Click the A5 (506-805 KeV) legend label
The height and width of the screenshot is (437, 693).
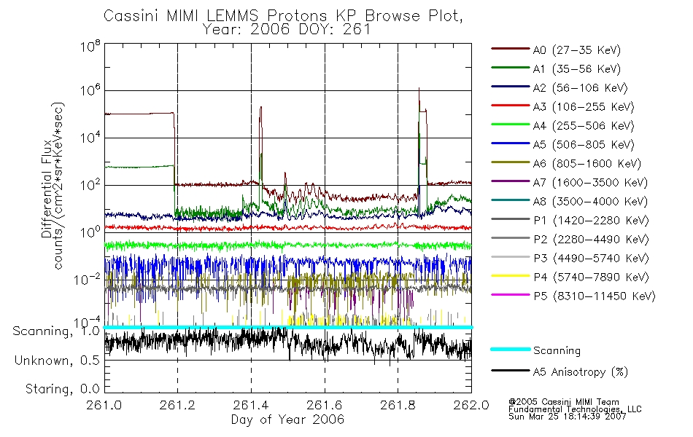click(584, 145)
